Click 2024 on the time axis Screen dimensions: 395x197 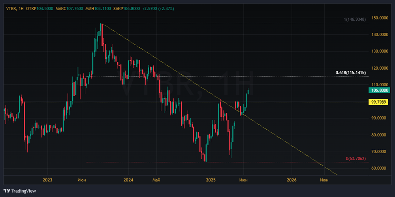click(128, 180)
